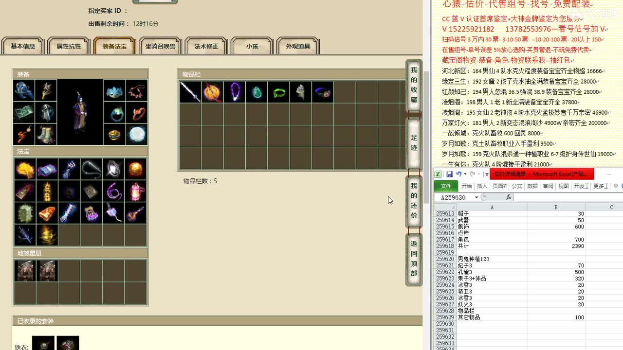623x350 pixels.
Task: Select the green jade block 法宝 icon
Action: point(25,213)
